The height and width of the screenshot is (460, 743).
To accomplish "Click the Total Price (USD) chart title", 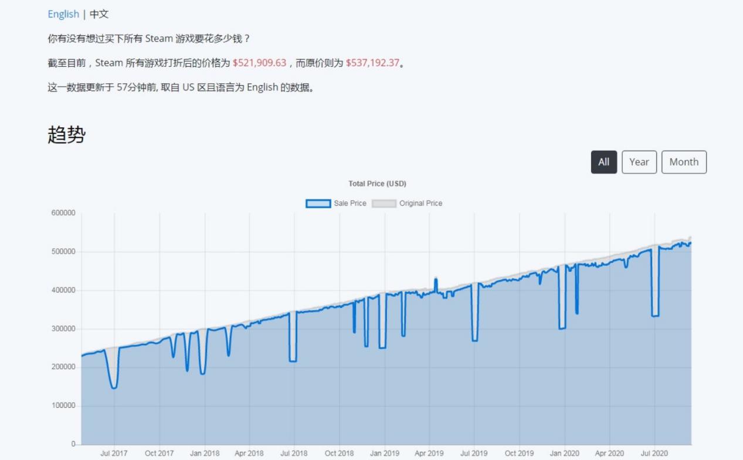I will [x=378, y=183].
